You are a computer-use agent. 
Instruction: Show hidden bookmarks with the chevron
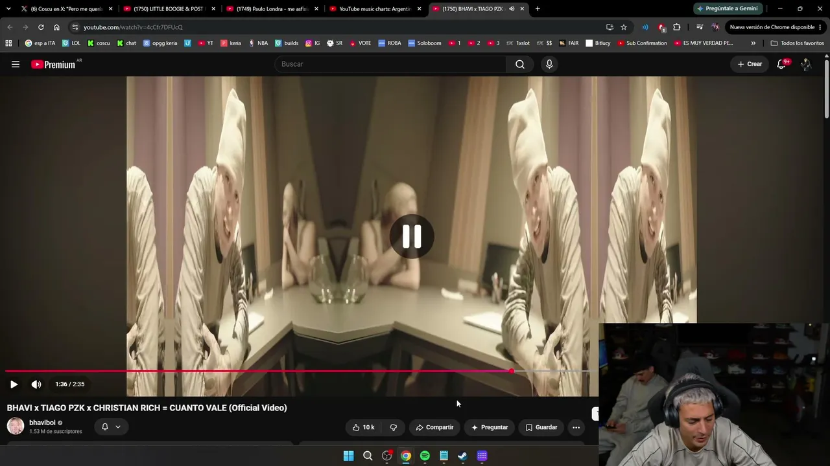pyautogui.click(x=753, y=43)
